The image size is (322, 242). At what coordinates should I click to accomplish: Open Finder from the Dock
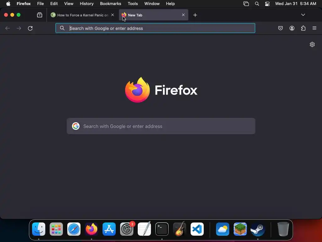coord(39,229)
